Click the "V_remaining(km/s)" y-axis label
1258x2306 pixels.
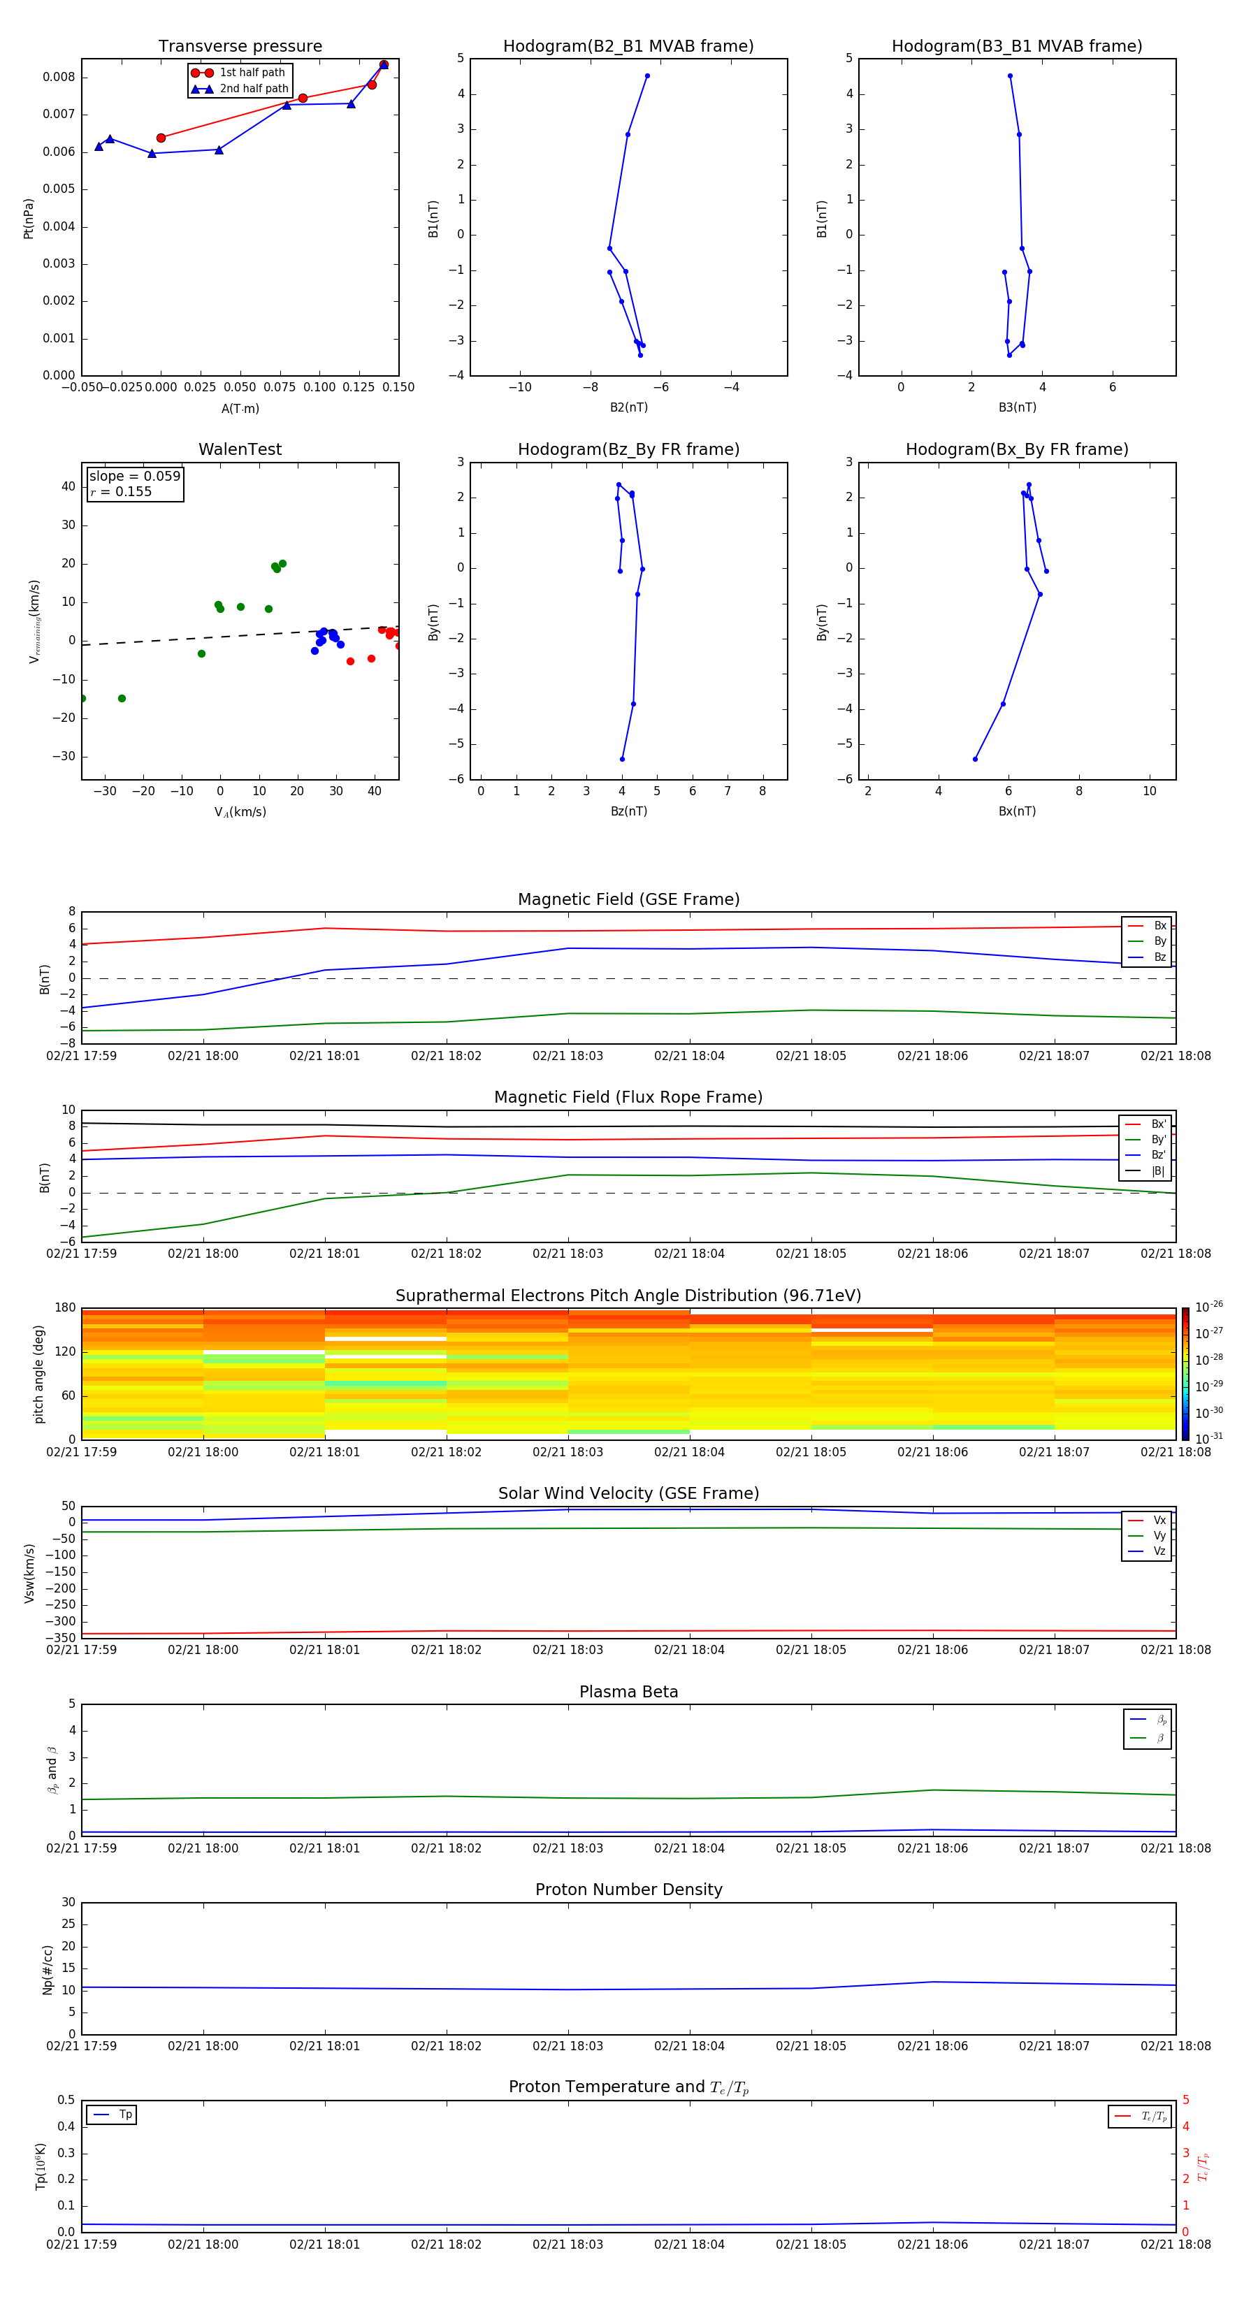pos(34,621)
